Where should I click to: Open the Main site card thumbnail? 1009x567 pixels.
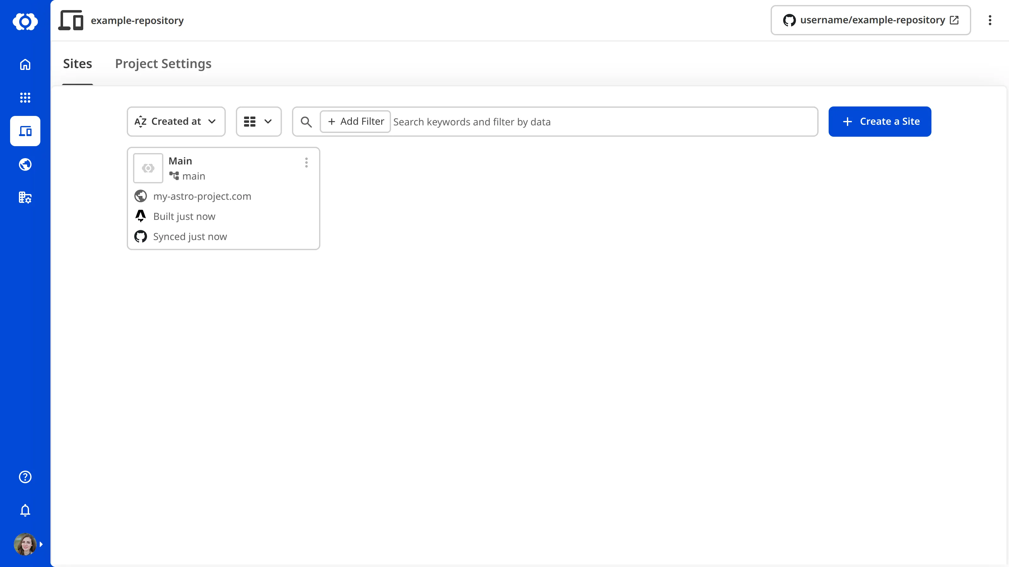coord(148,168)
